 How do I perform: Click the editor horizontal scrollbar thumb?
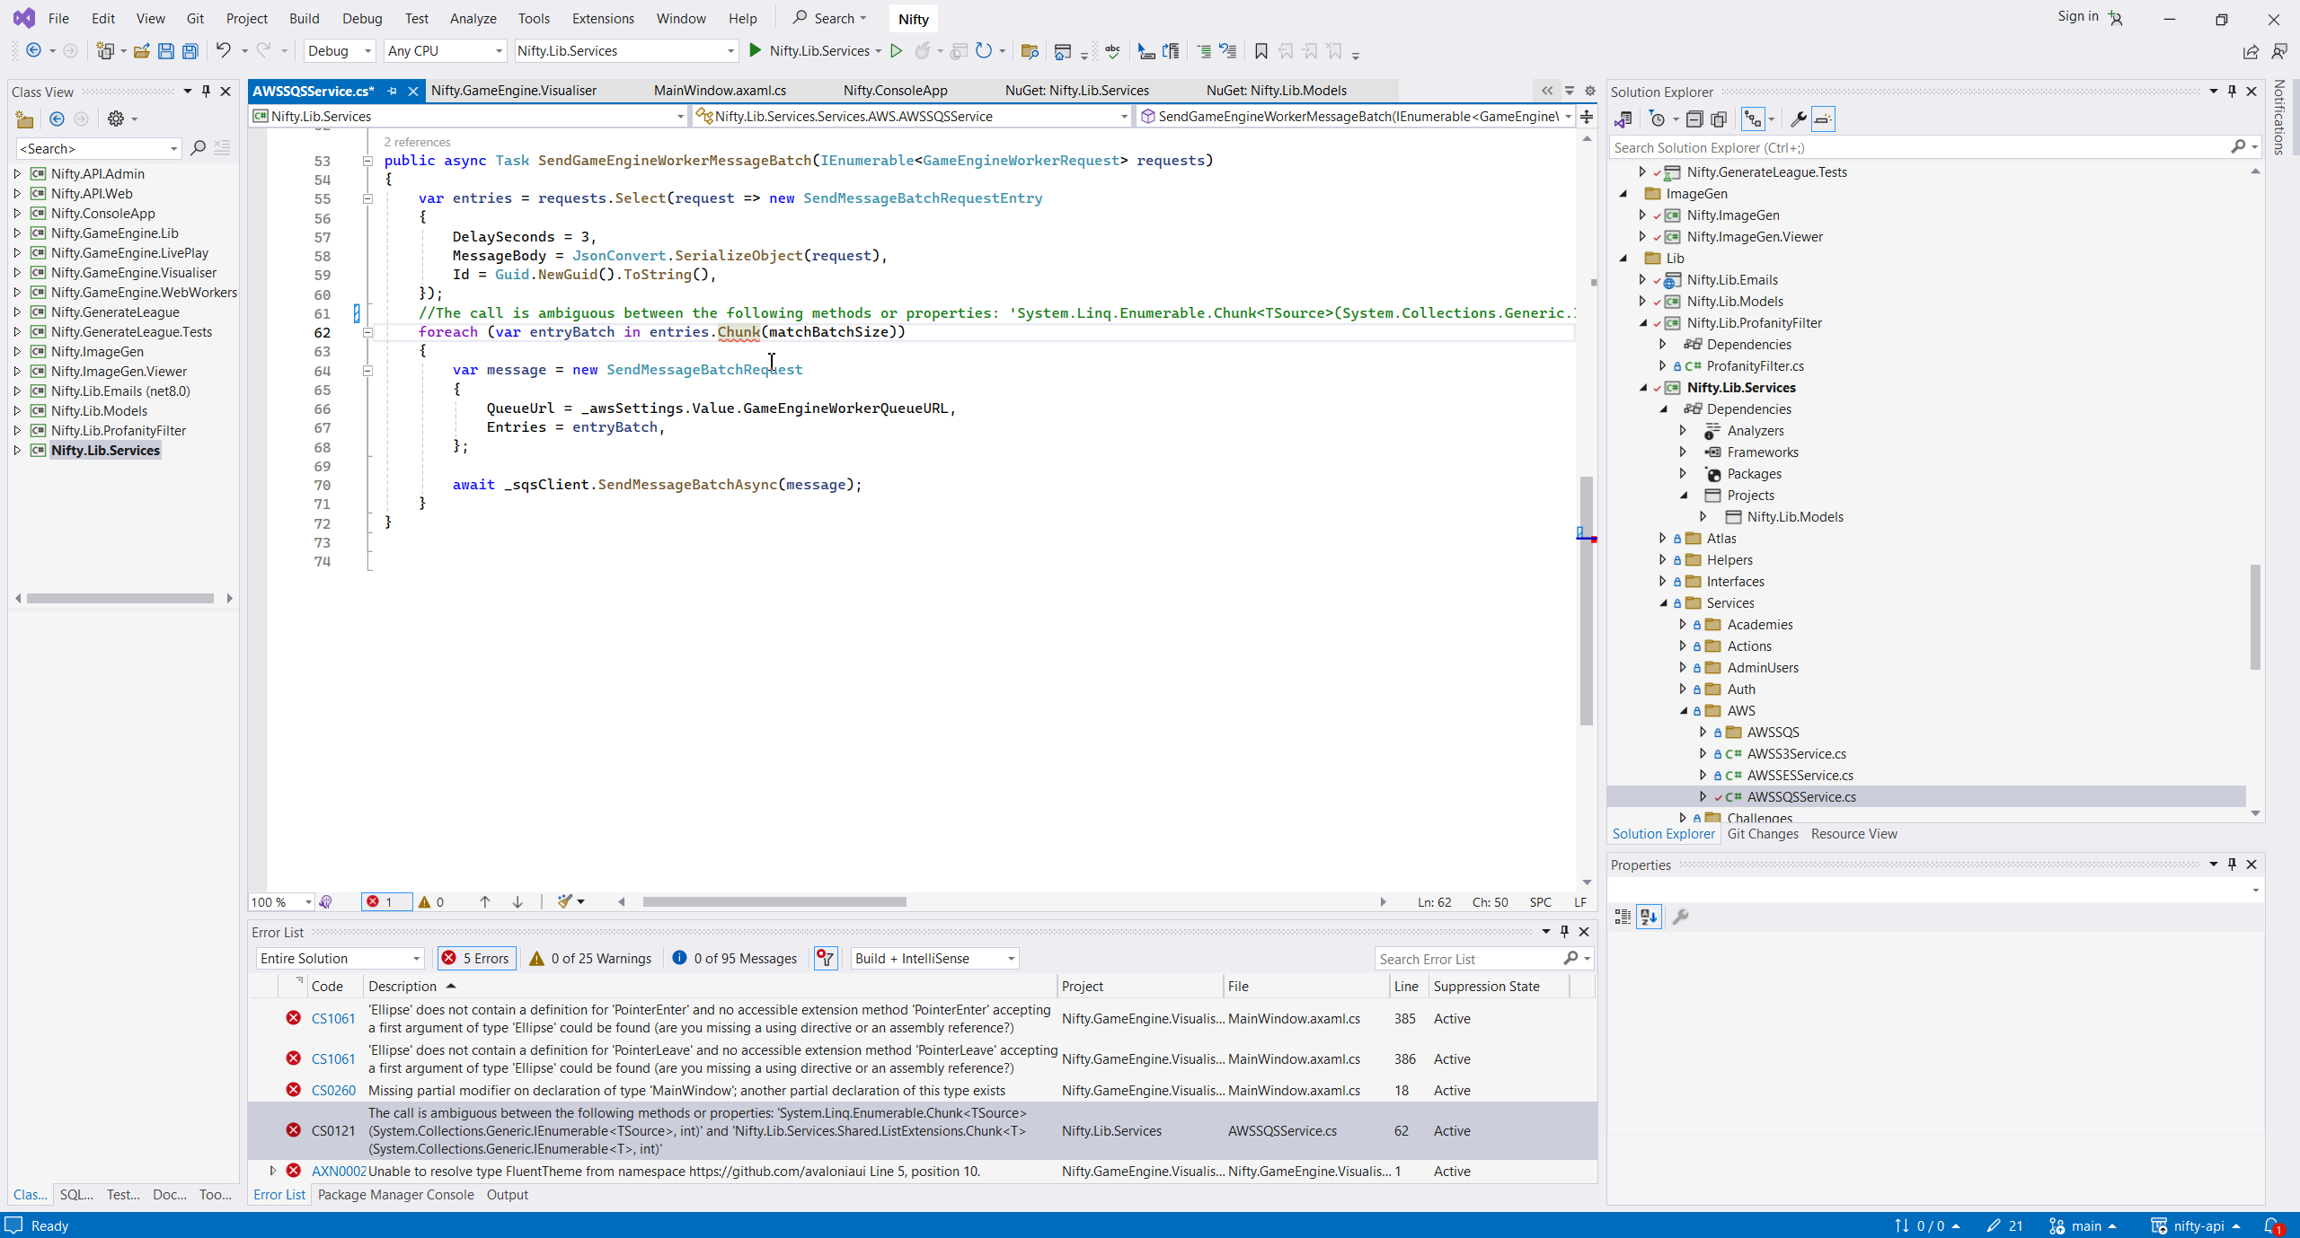pyautogui.click(x=774, y=901)
